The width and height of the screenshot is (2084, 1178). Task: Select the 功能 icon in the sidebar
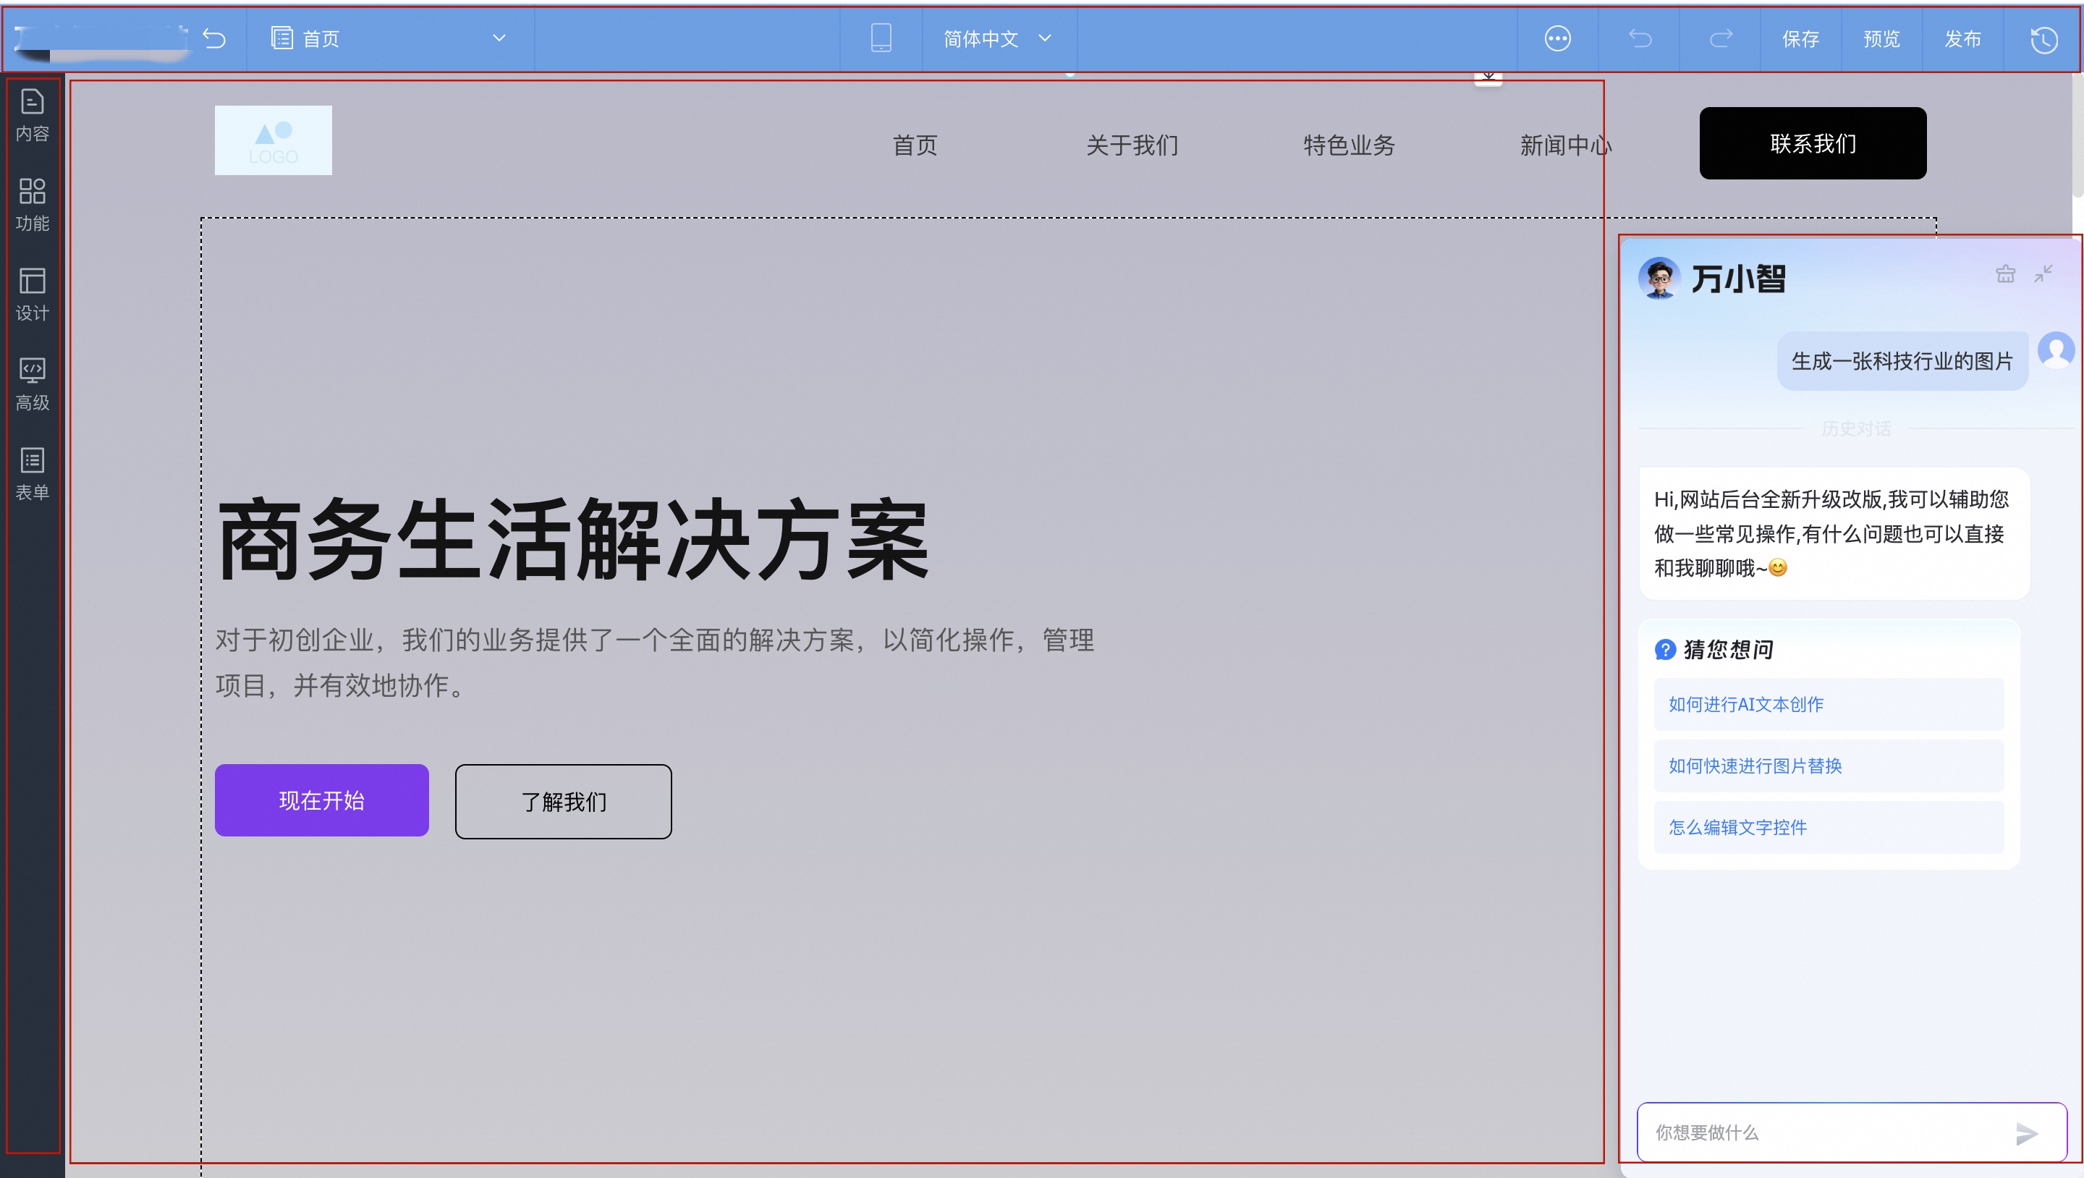(33, 203)
